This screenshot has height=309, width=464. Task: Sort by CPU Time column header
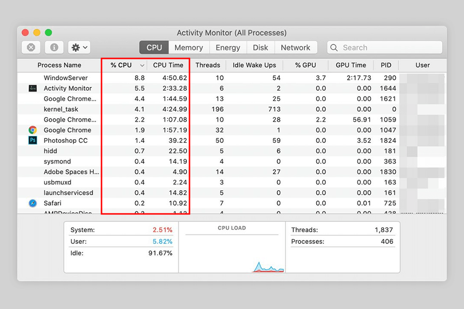click(x=168, y=65)
